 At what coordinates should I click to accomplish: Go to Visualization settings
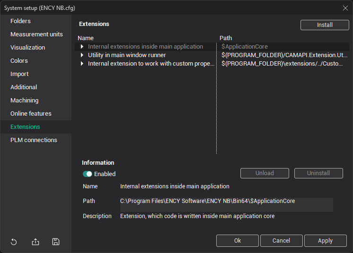click(x=28, y=48)
